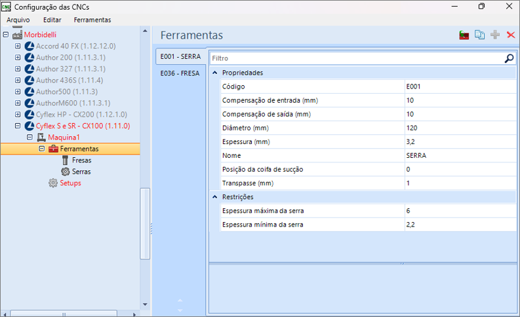Expand the Accord 40 FX node
Image resolution: width=520 pixels, height=317 pixels.
(x=18, y=46)
